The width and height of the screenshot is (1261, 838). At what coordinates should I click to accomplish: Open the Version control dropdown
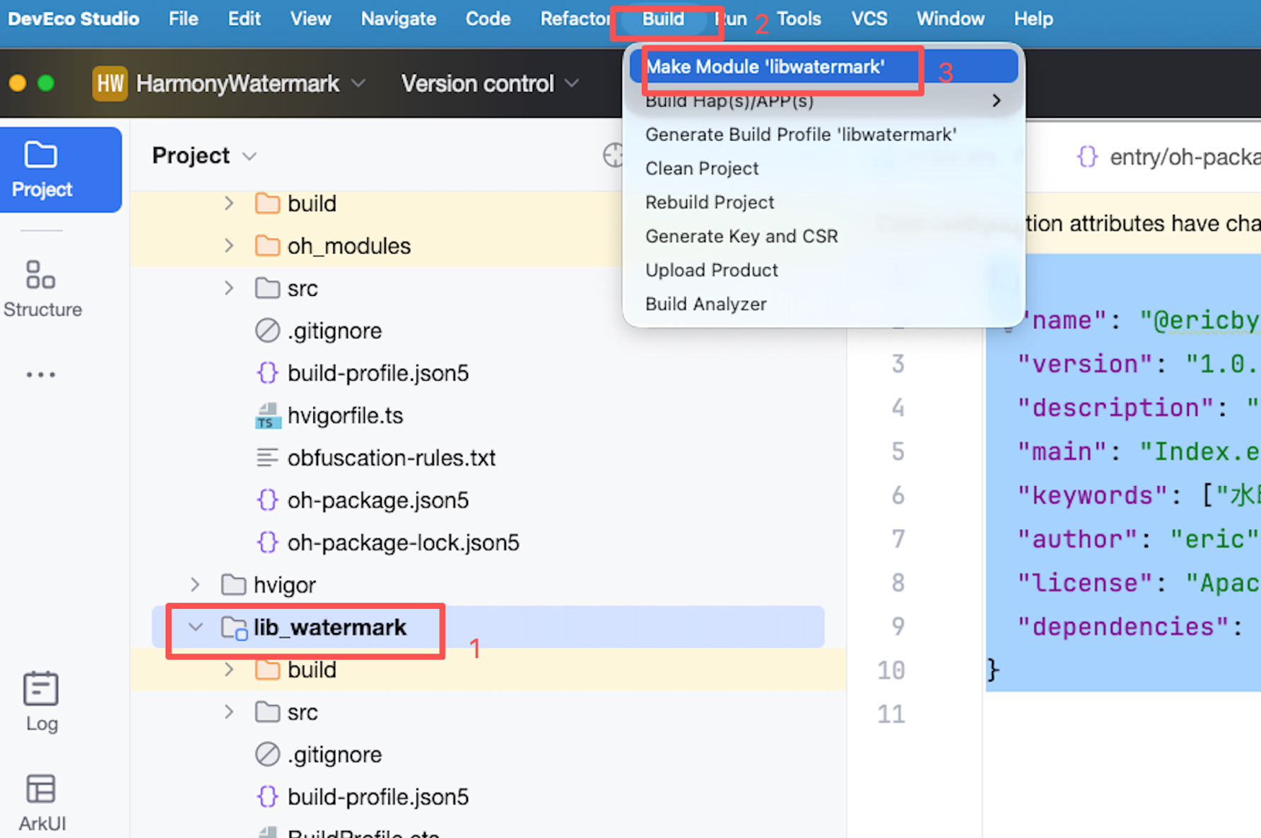(491, 83)
